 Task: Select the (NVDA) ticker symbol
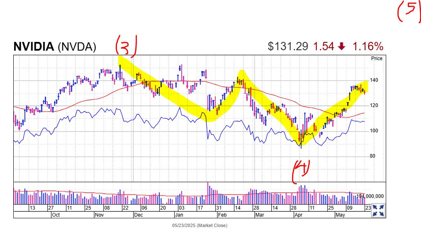(77, 47)
